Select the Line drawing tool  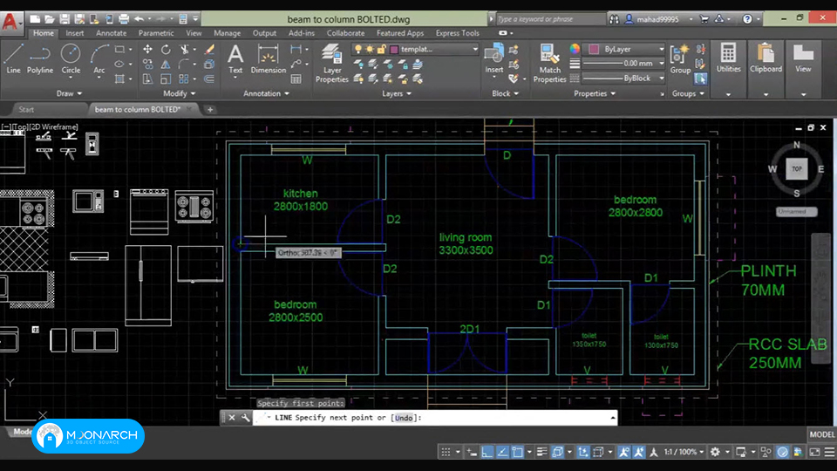click(13, 58)
